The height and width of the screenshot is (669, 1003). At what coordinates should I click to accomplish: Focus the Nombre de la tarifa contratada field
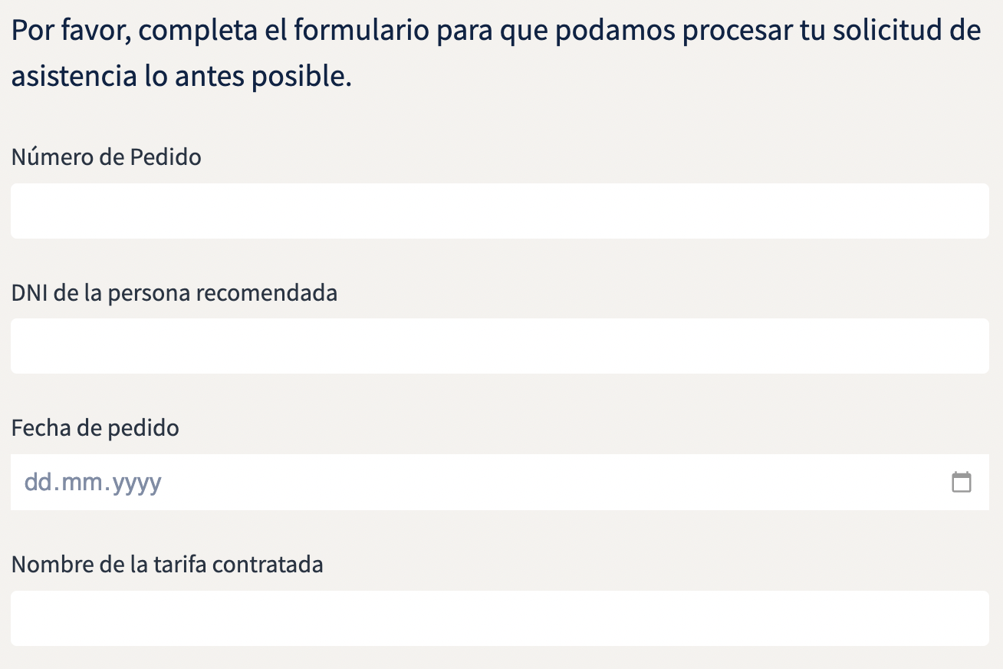[x=500, y=618]
